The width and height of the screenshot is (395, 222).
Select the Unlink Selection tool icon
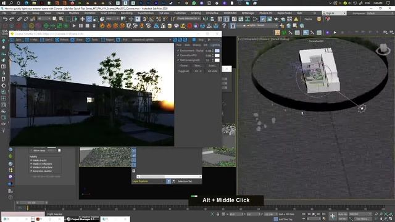tap(26, 19)
